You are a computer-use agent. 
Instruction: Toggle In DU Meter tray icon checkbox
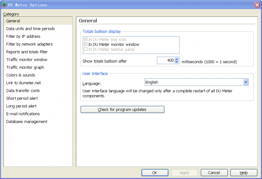pyautogui.click(x=86, y=40)
